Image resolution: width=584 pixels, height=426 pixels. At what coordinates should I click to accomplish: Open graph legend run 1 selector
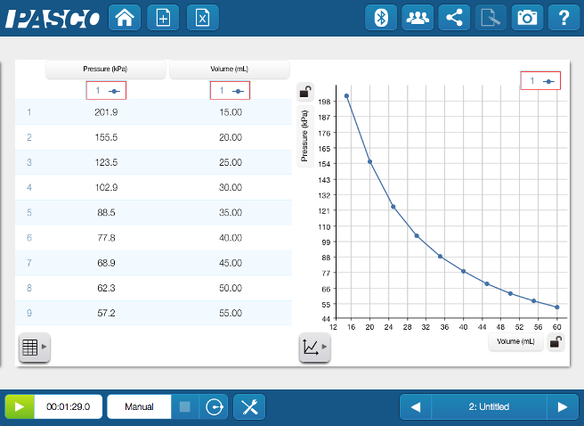coord(540,80)
